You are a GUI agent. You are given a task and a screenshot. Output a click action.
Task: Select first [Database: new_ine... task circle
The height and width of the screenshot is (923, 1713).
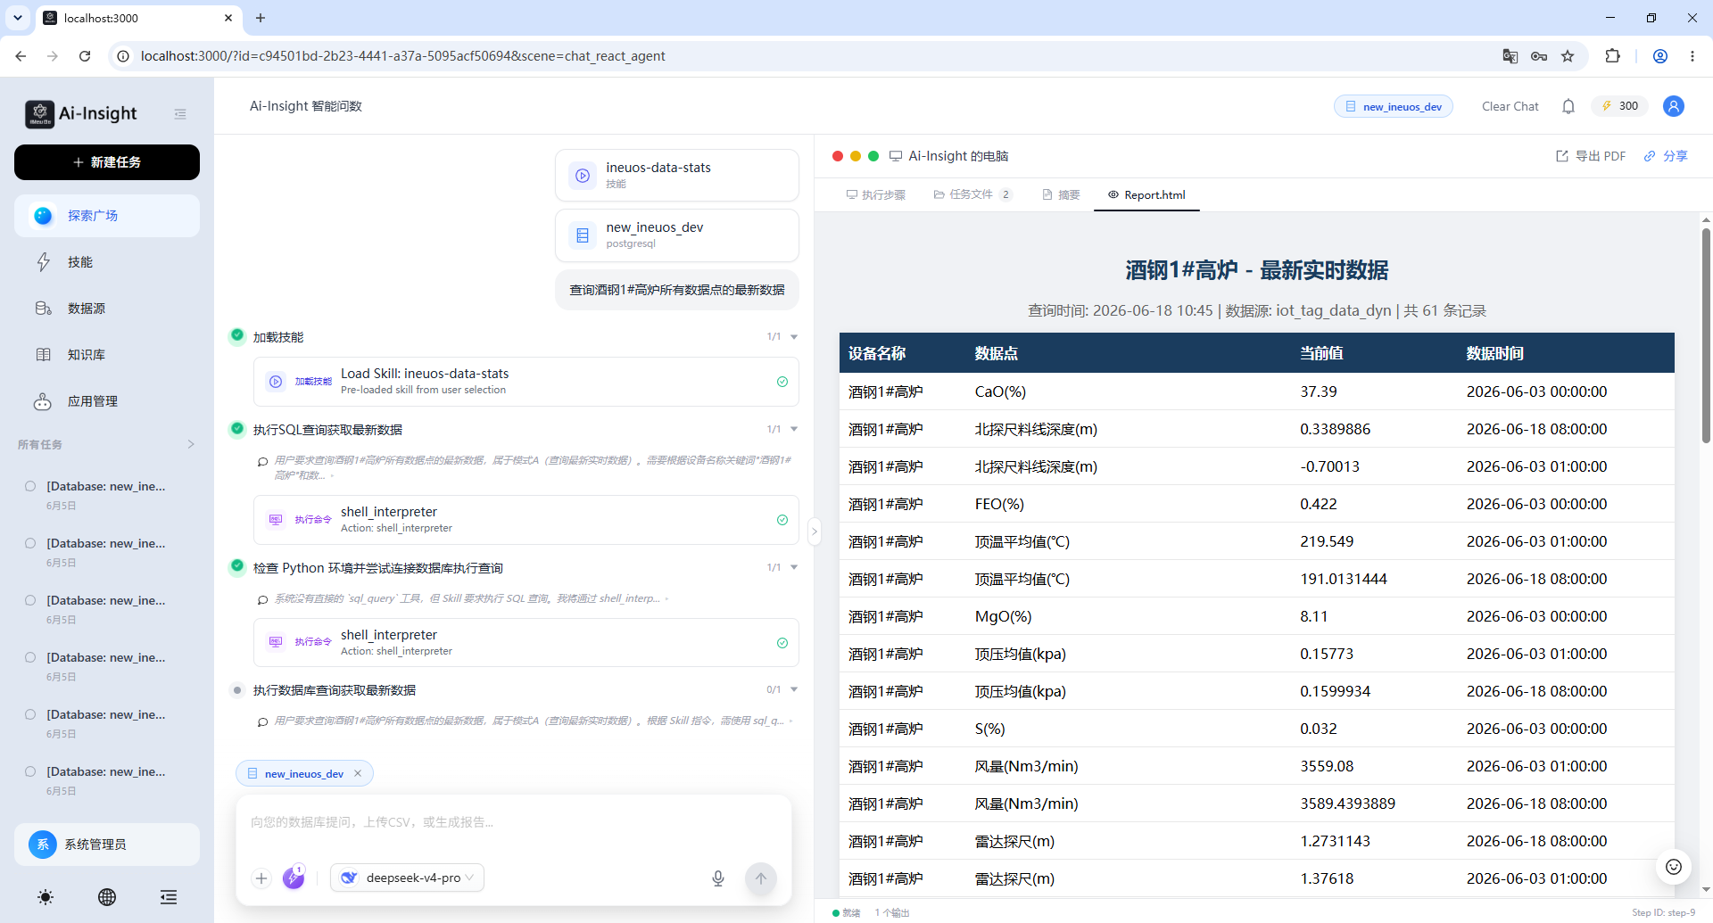pyautogui.click(x=30, y=486)
